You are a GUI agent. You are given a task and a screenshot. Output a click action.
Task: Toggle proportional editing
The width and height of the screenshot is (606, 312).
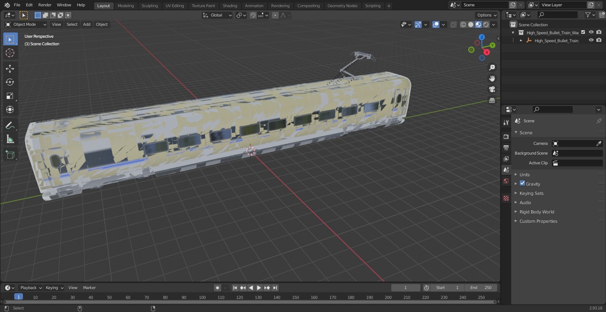pos(275,15)
